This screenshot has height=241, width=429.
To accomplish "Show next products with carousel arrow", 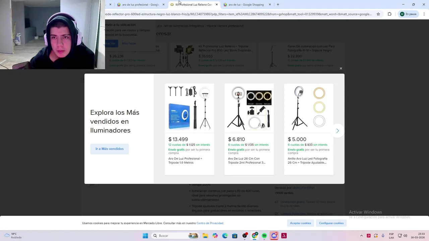I will (x=338, y=131).
